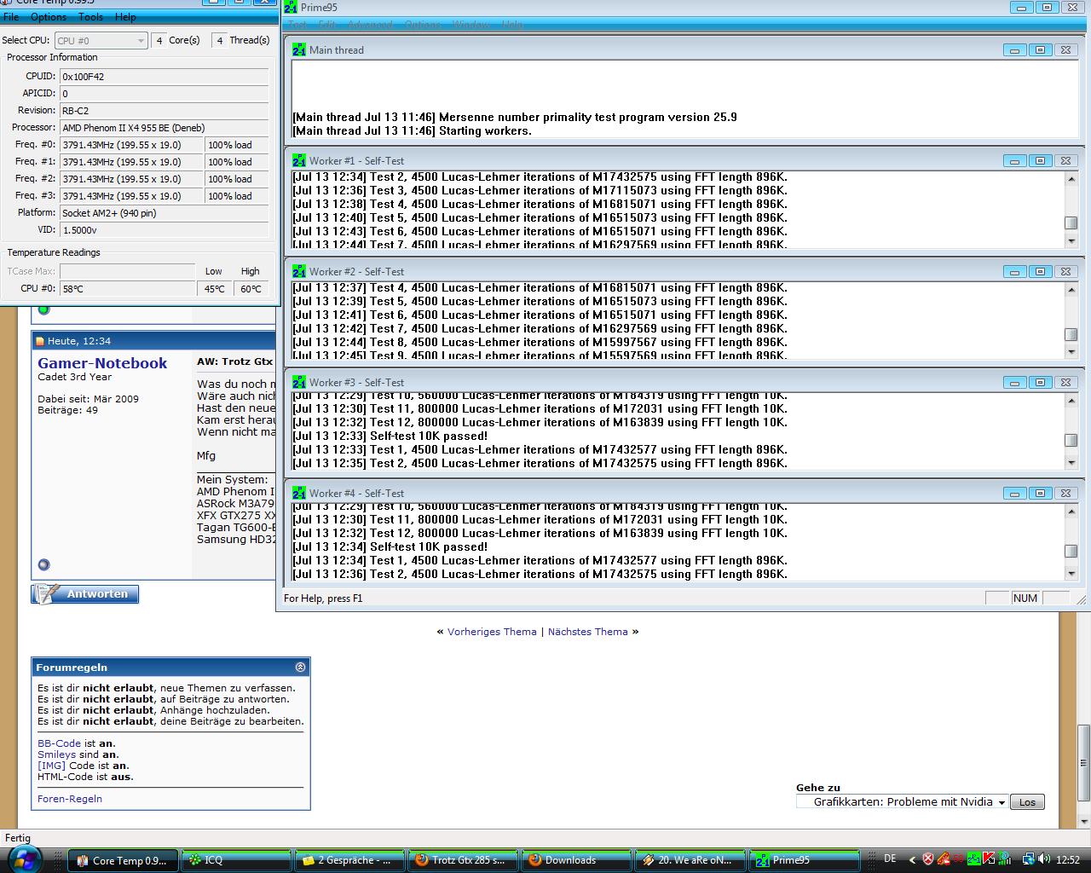The height and width of the screenshot is (873, 1091).
Task: Open the Prime95 Advanced menu
Action: pyautogui.click(x=369, y=25)
